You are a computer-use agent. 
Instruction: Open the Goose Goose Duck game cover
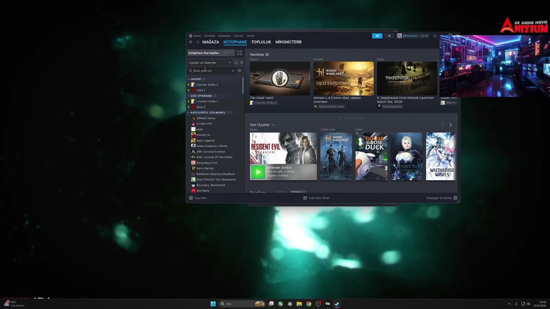click(x=371, y=156)
